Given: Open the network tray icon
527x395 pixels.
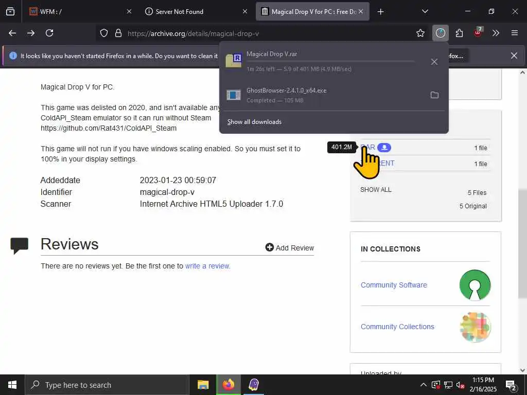Looking at the screenshot, I should 448,385.
